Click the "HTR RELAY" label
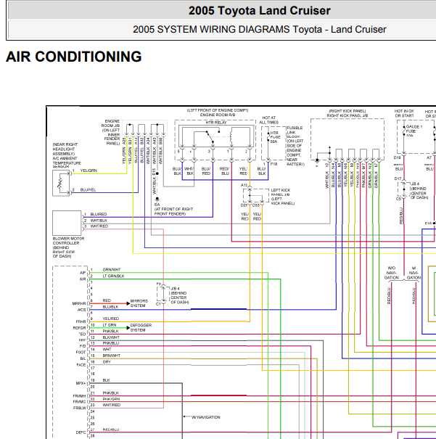The image size is (436, 439). (x=216, y=123)
